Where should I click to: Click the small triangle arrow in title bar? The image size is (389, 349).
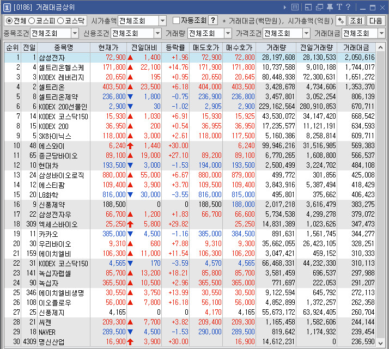pos(285,8)
